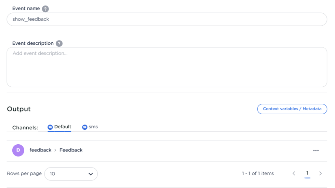
Task: Click the 1 - 1 of 1 items text
Action: click(258, 174)
